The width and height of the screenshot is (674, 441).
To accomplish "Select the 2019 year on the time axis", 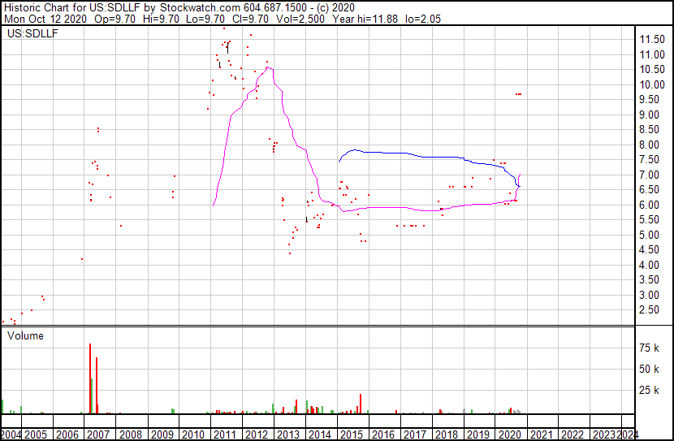I will (478, 435).
